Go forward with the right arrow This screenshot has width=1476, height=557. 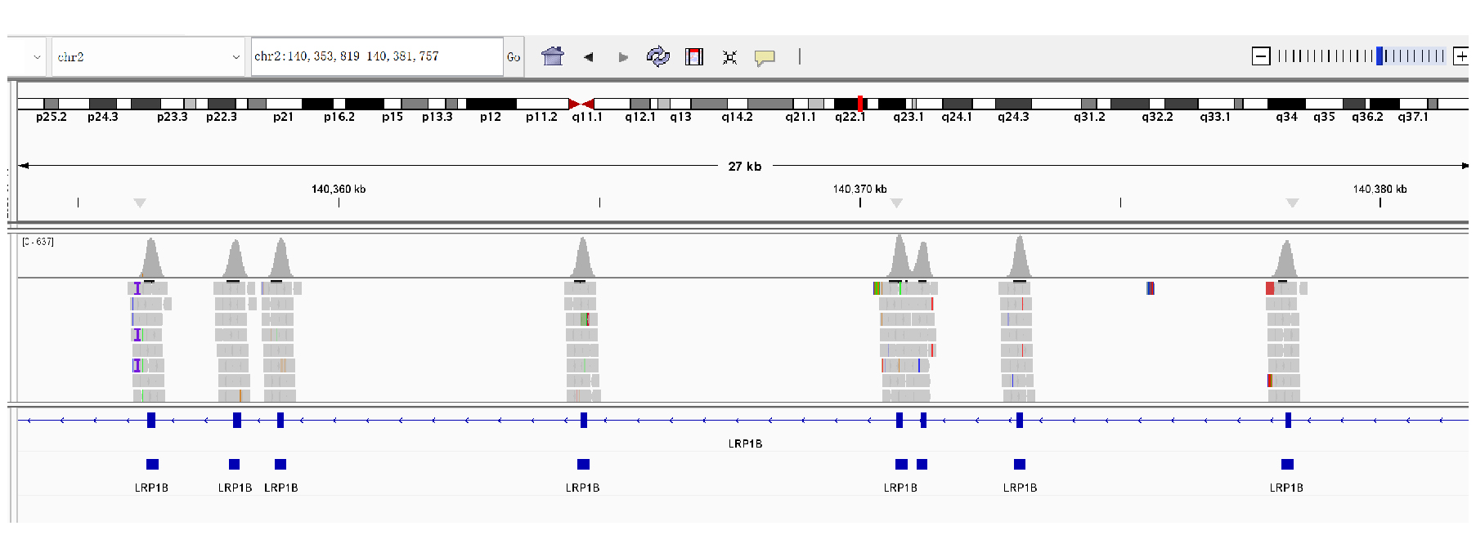tap(623, 57)
